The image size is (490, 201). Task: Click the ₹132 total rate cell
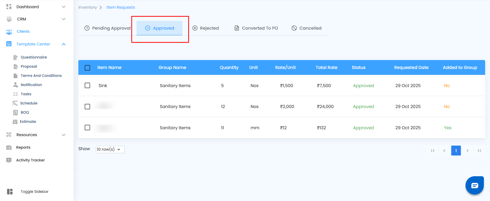[322, 128]
